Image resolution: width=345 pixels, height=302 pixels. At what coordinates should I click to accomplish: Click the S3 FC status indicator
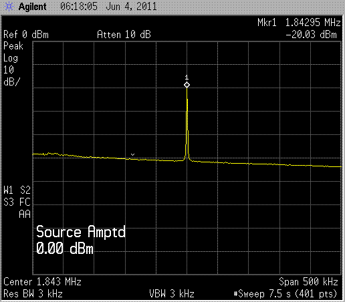pos(17,202)
